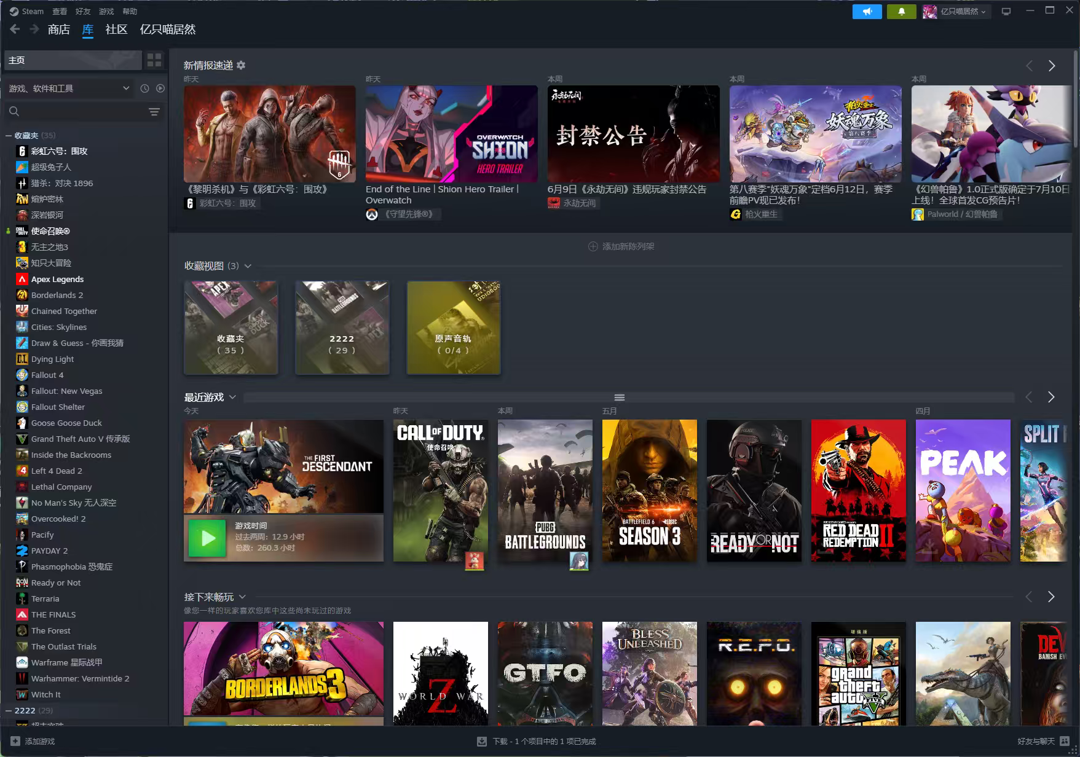Open the account name dropdown 亿只喵居然
The image size is (1080, 757).
(963, 11)
